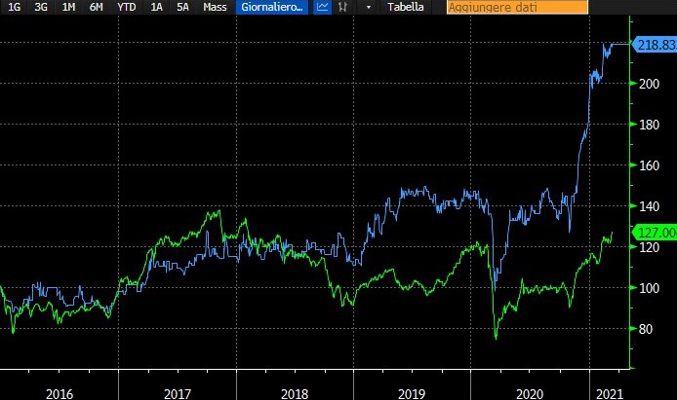Viewport: 677px width, 400px height.
Task: Click the 2018 year label
Action: [x=295, y=394]
